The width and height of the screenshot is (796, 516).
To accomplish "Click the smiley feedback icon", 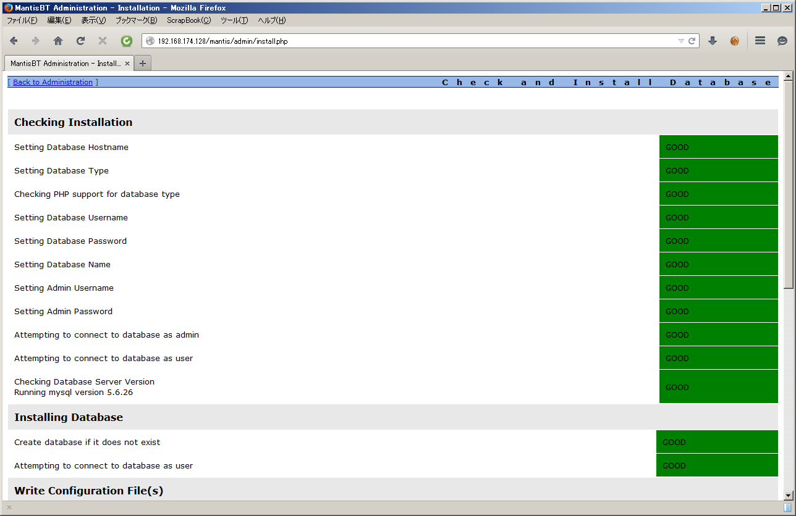I will (782, 41).
